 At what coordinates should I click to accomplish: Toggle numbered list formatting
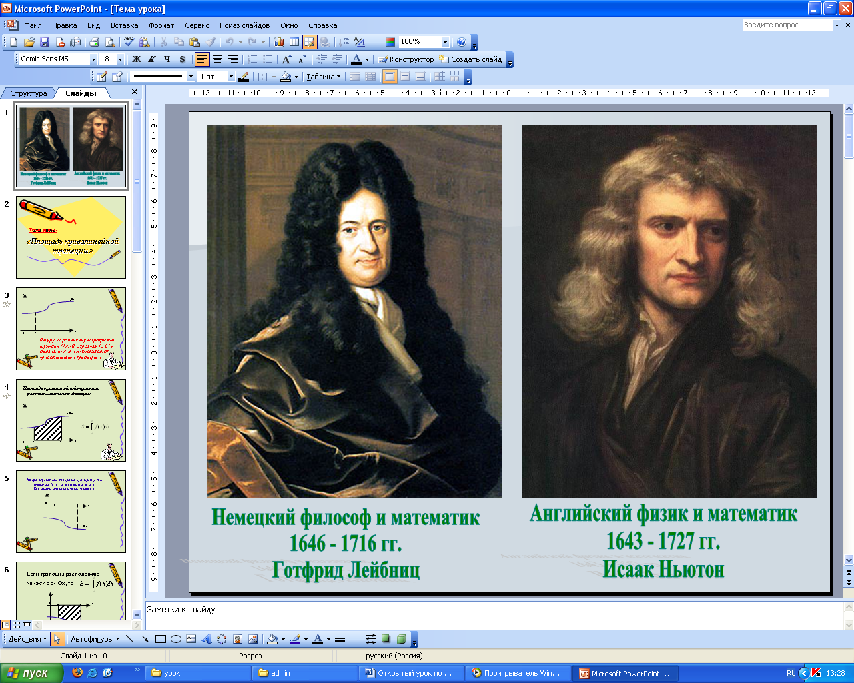point(252,59)
